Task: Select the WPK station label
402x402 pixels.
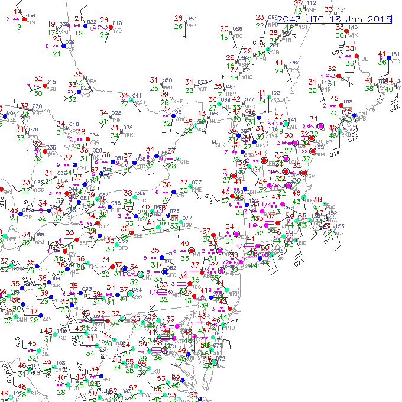Action: pos(192,25)
